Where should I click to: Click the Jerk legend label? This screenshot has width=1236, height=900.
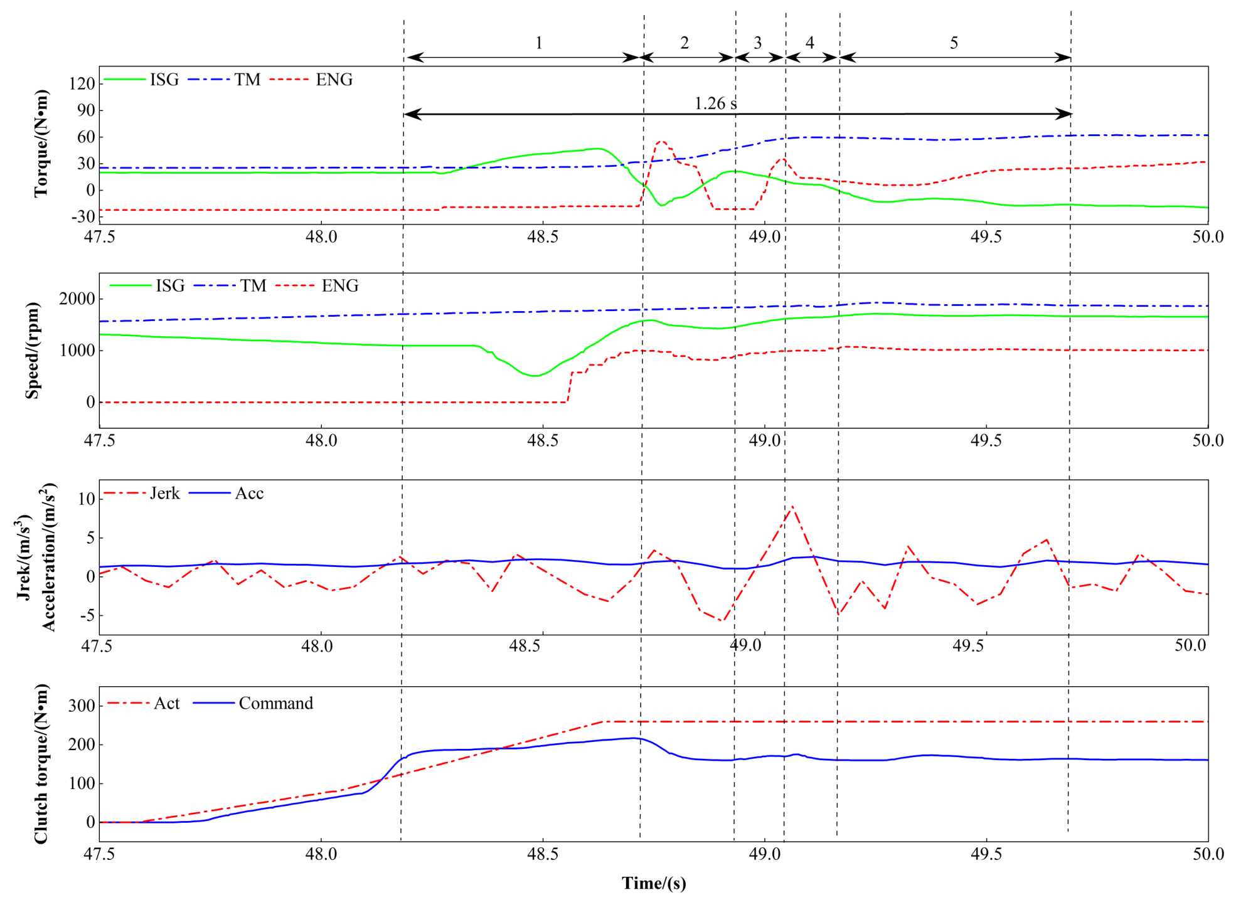[164, 494]
